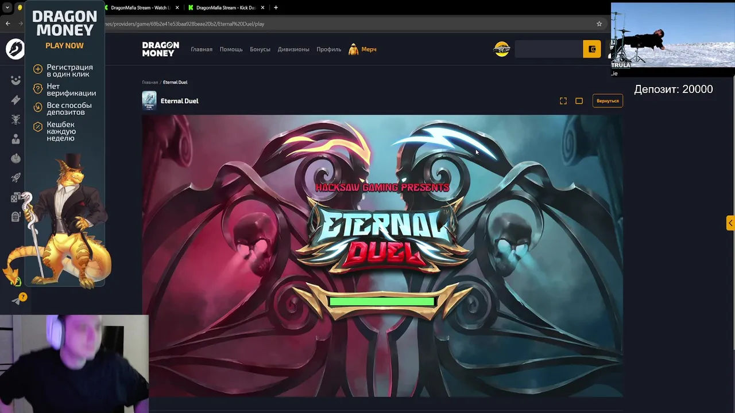735x413 pixels.
Task: Click the 'Eternal Duel' page heading
Action: point(180,101)
